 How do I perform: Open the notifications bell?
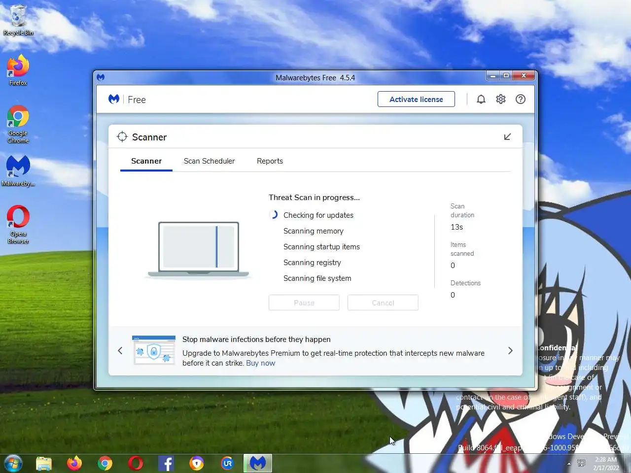click(x=481, y=99)
